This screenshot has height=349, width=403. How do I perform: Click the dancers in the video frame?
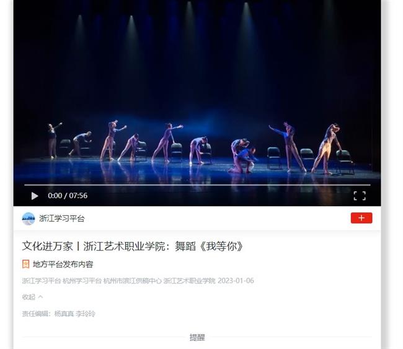pos(195,147)
